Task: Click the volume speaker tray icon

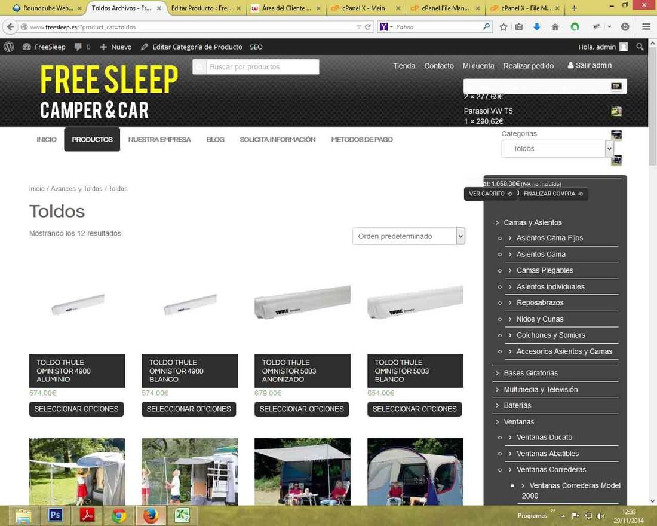Action: (600, 516)
